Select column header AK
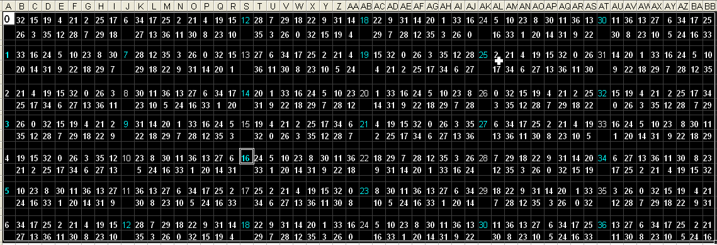 click(x=484, y=7)
